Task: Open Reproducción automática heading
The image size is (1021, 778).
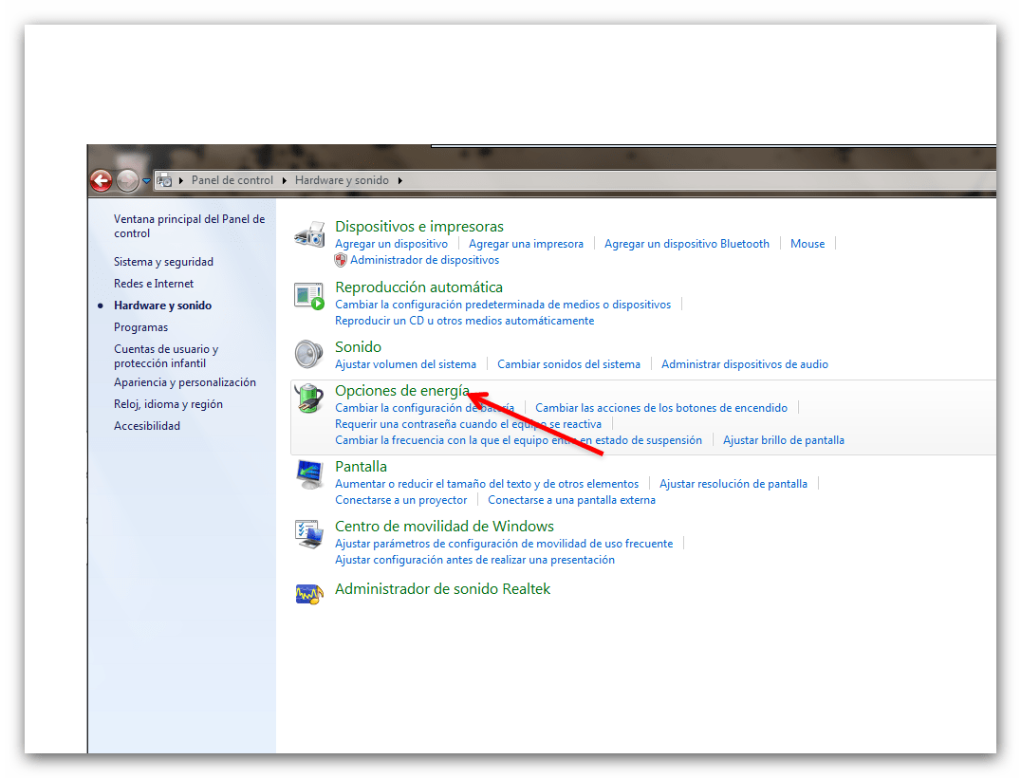Action: 418,287
